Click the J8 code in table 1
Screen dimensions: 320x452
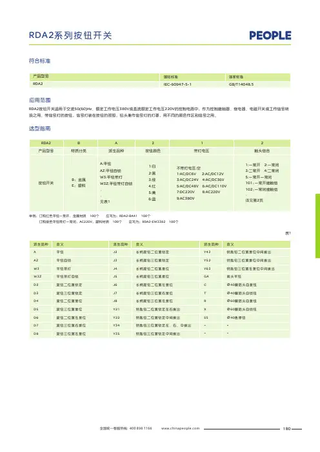[x=115, y=301]
